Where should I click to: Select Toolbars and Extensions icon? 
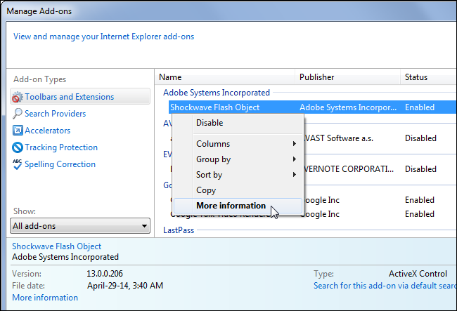point(18,97)
